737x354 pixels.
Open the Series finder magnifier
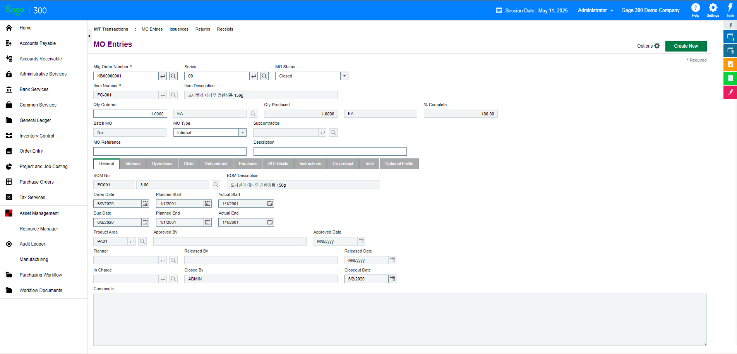click(264, 76)
